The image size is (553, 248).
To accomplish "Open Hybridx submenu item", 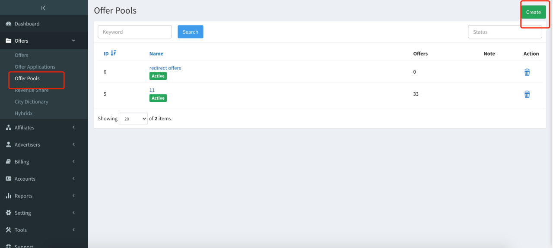I will 24,113.
